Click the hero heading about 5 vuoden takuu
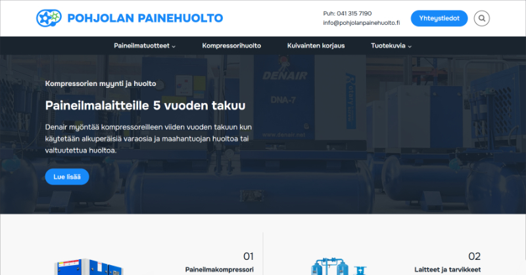The height and width of the screenshot is (275, 526). pos(145,106)
